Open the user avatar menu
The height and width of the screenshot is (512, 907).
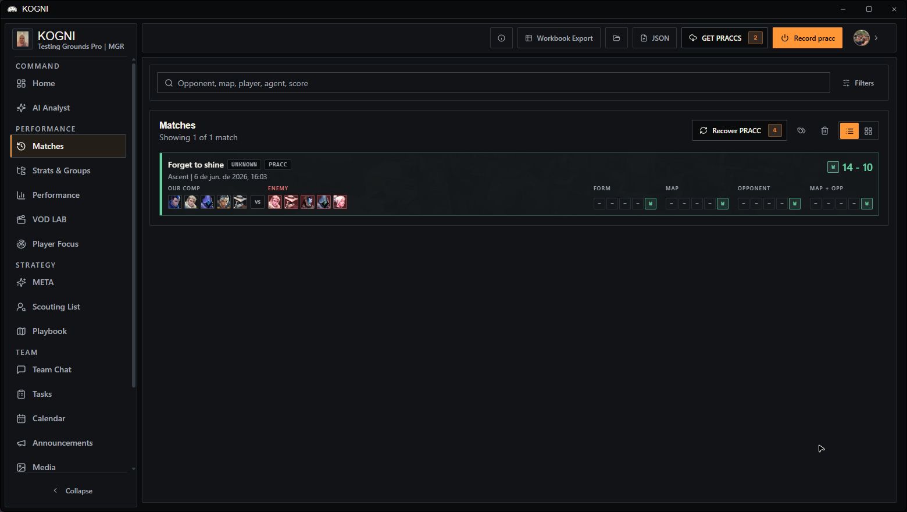pos(861,38)
